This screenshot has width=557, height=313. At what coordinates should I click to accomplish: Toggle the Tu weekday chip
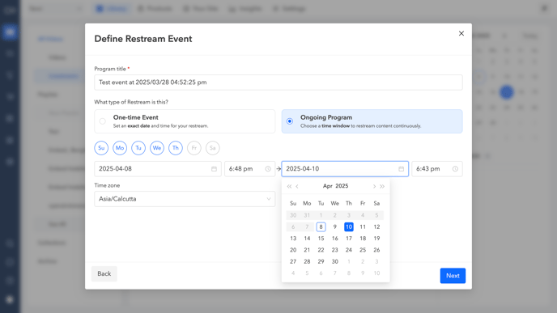[x=138, y=148]
